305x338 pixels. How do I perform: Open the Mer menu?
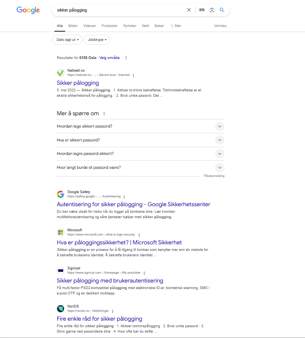pos(176,26)
